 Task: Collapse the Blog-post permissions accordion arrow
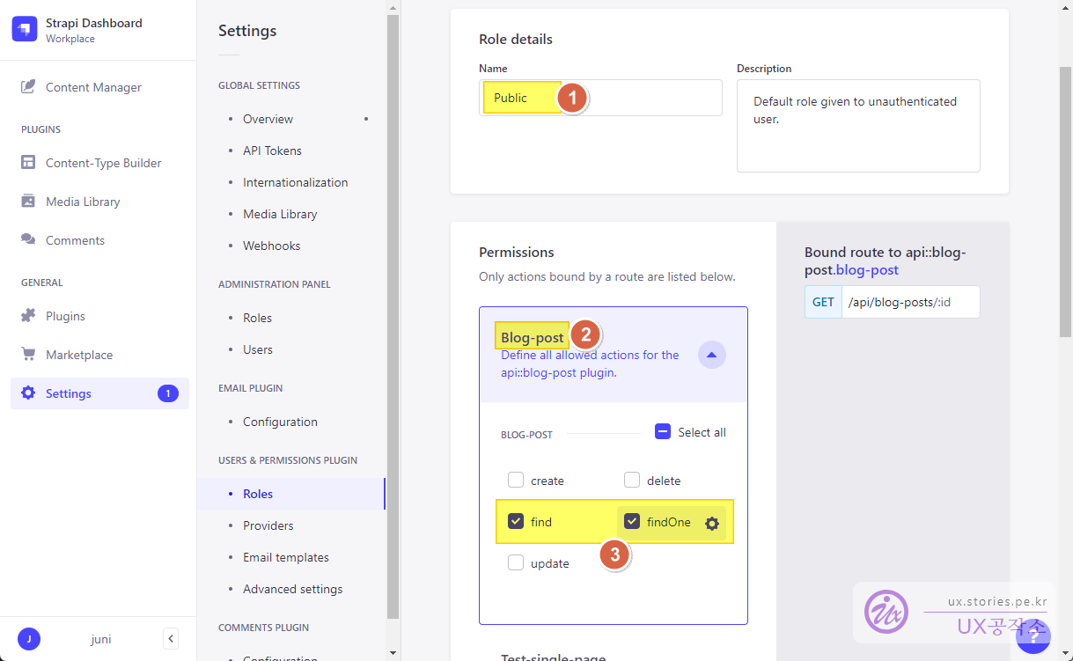pos(712,355)
